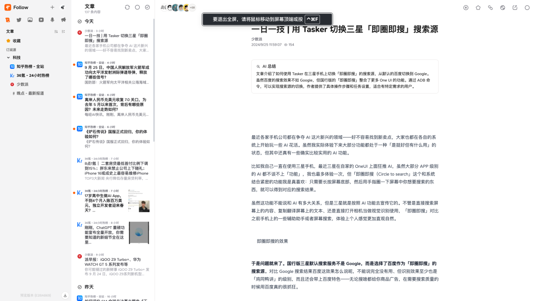Switch to the Pictures view
535x301 pixels.
pyautogui.click(x=30, y=20)
